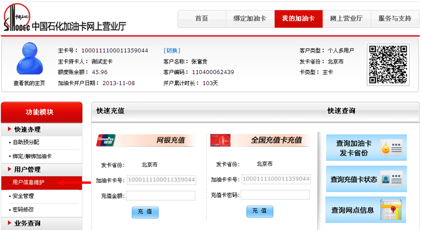Click the balance value 45.96

click(x=100, y=72)
